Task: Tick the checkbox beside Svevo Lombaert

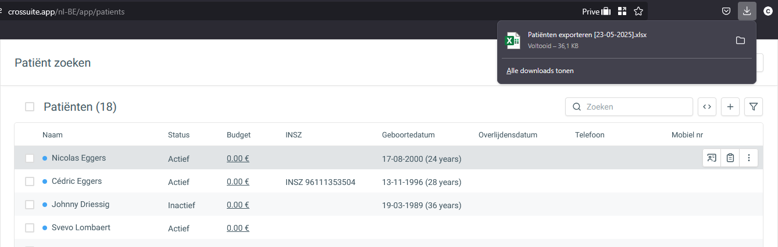Action: 30,228
